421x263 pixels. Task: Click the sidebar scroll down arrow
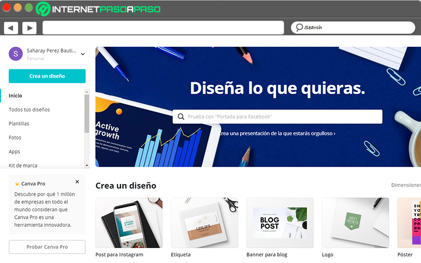[87, 165]
